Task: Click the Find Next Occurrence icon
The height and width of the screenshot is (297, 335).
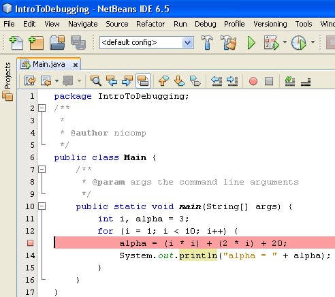Action: (127, 80)
